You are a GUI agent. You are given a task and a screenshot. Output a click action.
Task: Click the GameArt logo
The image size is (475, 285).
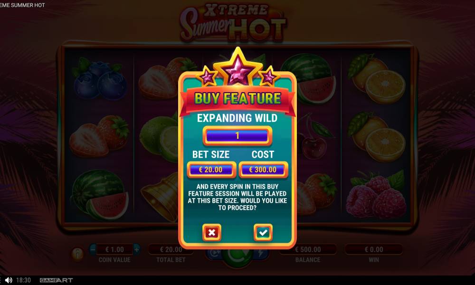[57, 280]
